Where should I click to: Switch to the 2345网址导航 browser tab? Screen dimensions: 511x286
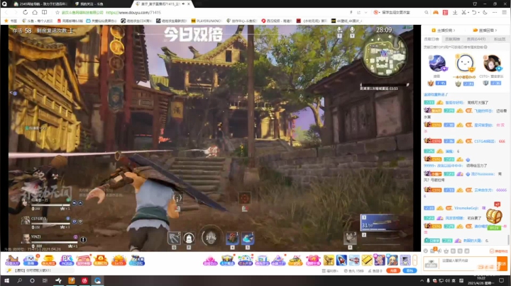(x=40, y=4)
